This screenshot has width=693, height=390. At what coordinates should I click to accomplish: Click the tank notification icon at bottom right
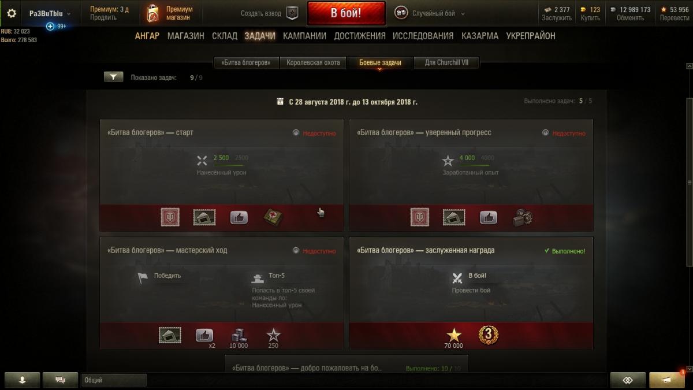pos(667,380)
